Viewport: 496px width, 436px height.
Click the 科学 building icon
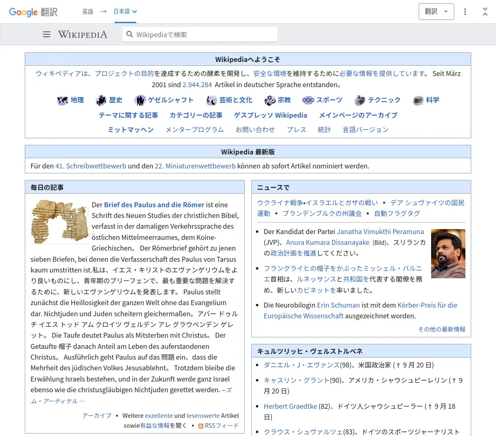tap(418, 100)
